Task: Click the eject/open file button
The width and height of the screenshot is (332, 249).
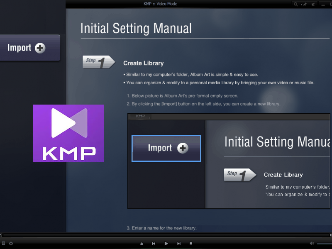Action: tap(142, 244)
